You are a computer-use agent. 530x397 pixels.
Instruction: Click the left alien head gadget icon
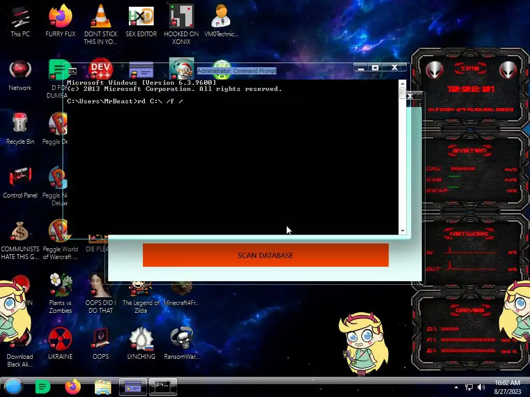434,70
